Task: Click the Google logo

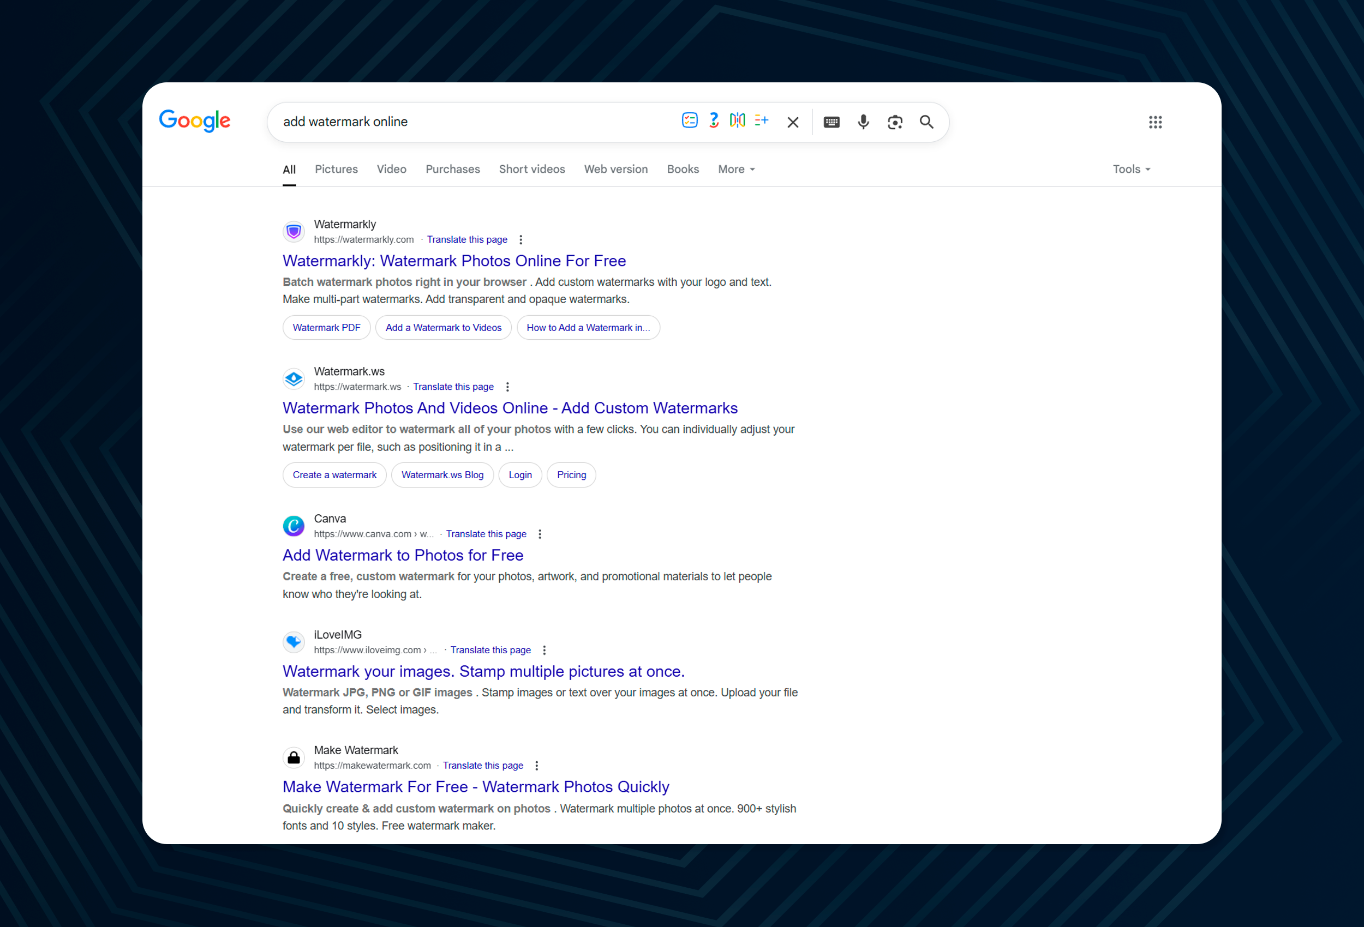Action: [x=195, y=121]
